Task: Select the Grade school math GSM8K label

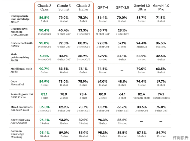Action: [x=22, y=45]
